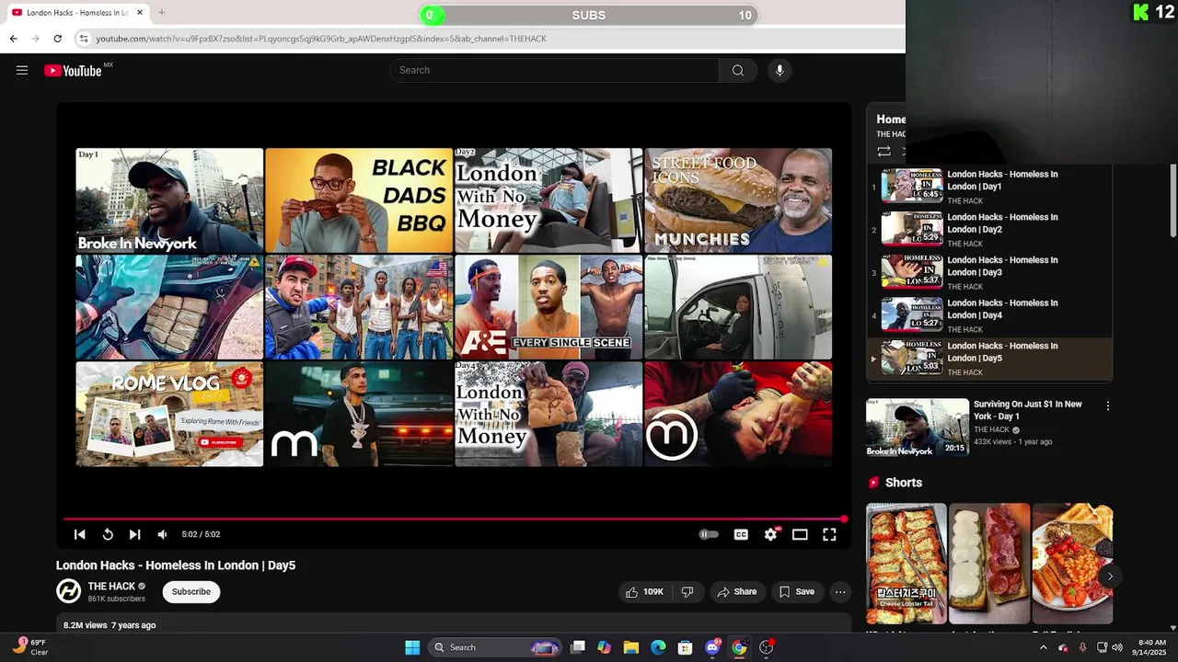Play playlist video London Hacks Day2
Screen dimensions: 1178x662
pos(989,230)
